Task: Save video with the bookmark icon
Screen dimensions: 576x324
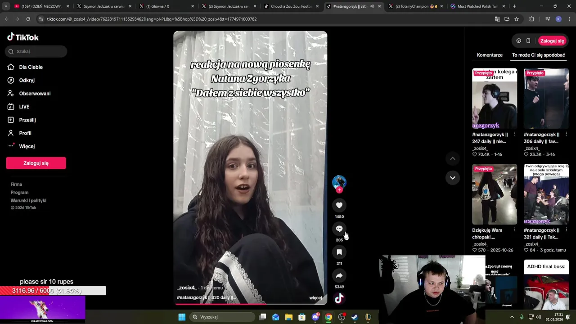Action: [339, 252]
